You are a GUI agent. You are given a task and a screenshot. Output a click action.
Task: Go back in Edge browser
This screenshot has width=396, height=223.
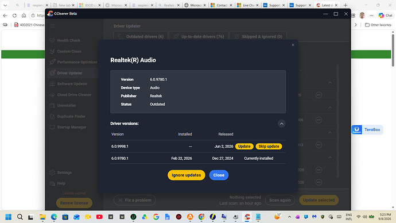tap(5, 16)
